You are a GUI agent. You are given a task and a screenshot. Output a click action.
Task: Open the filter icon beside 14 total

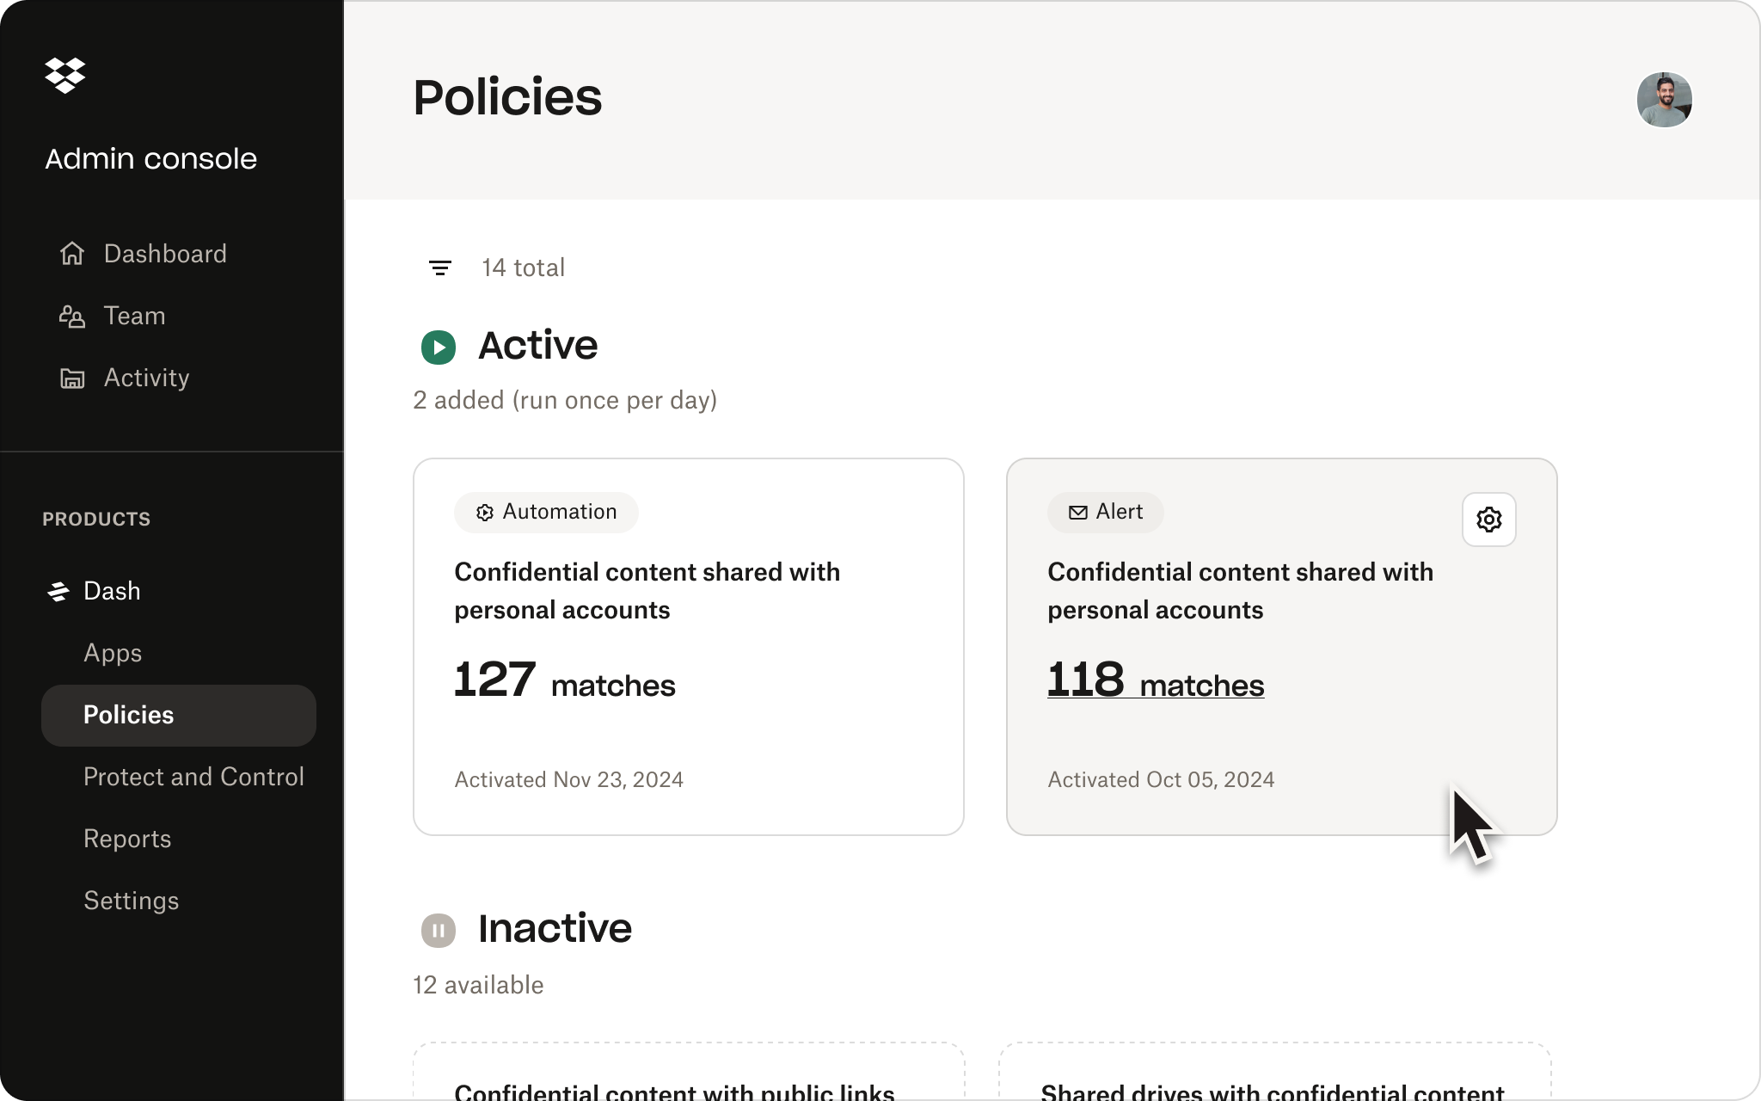[x=440, y=268]
